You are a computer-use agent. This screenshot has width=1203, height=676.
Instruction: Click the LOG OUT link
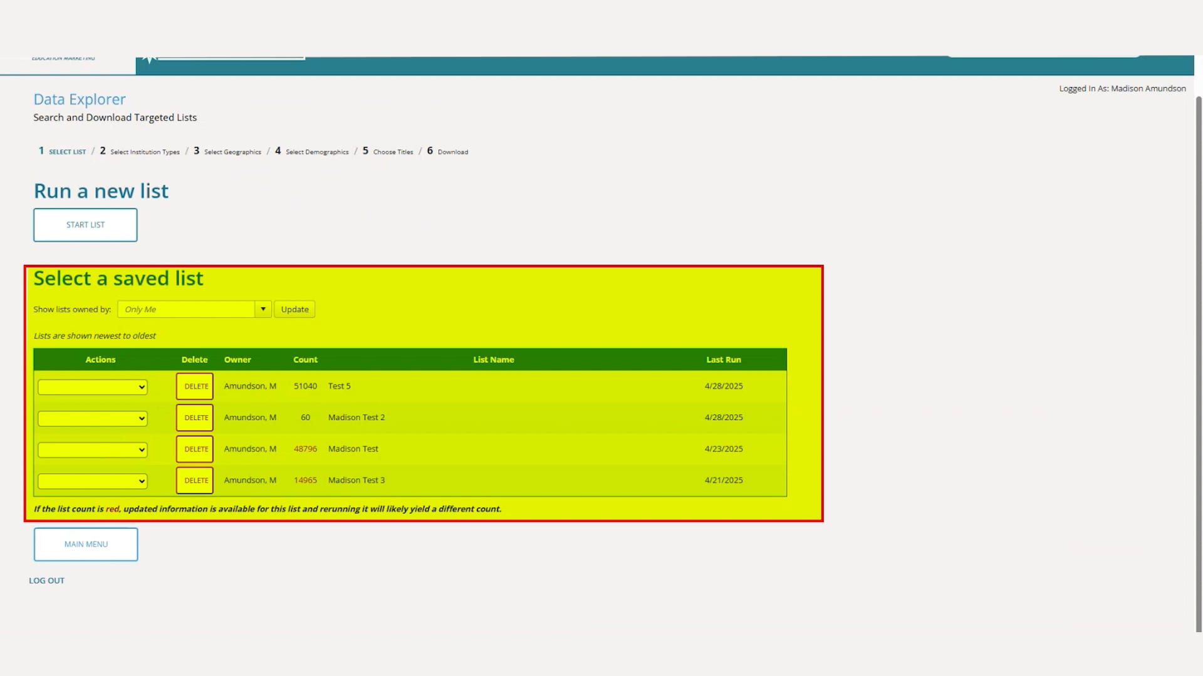pyautogui.click(x=46, y=581)
